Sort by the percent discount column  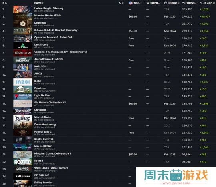pyautogui.click(x=122, y=3)
